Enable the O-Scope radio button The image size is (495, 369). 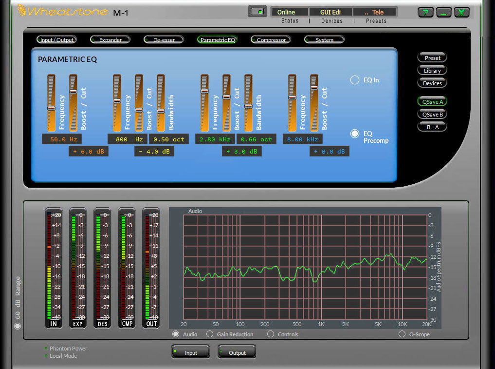402,334
